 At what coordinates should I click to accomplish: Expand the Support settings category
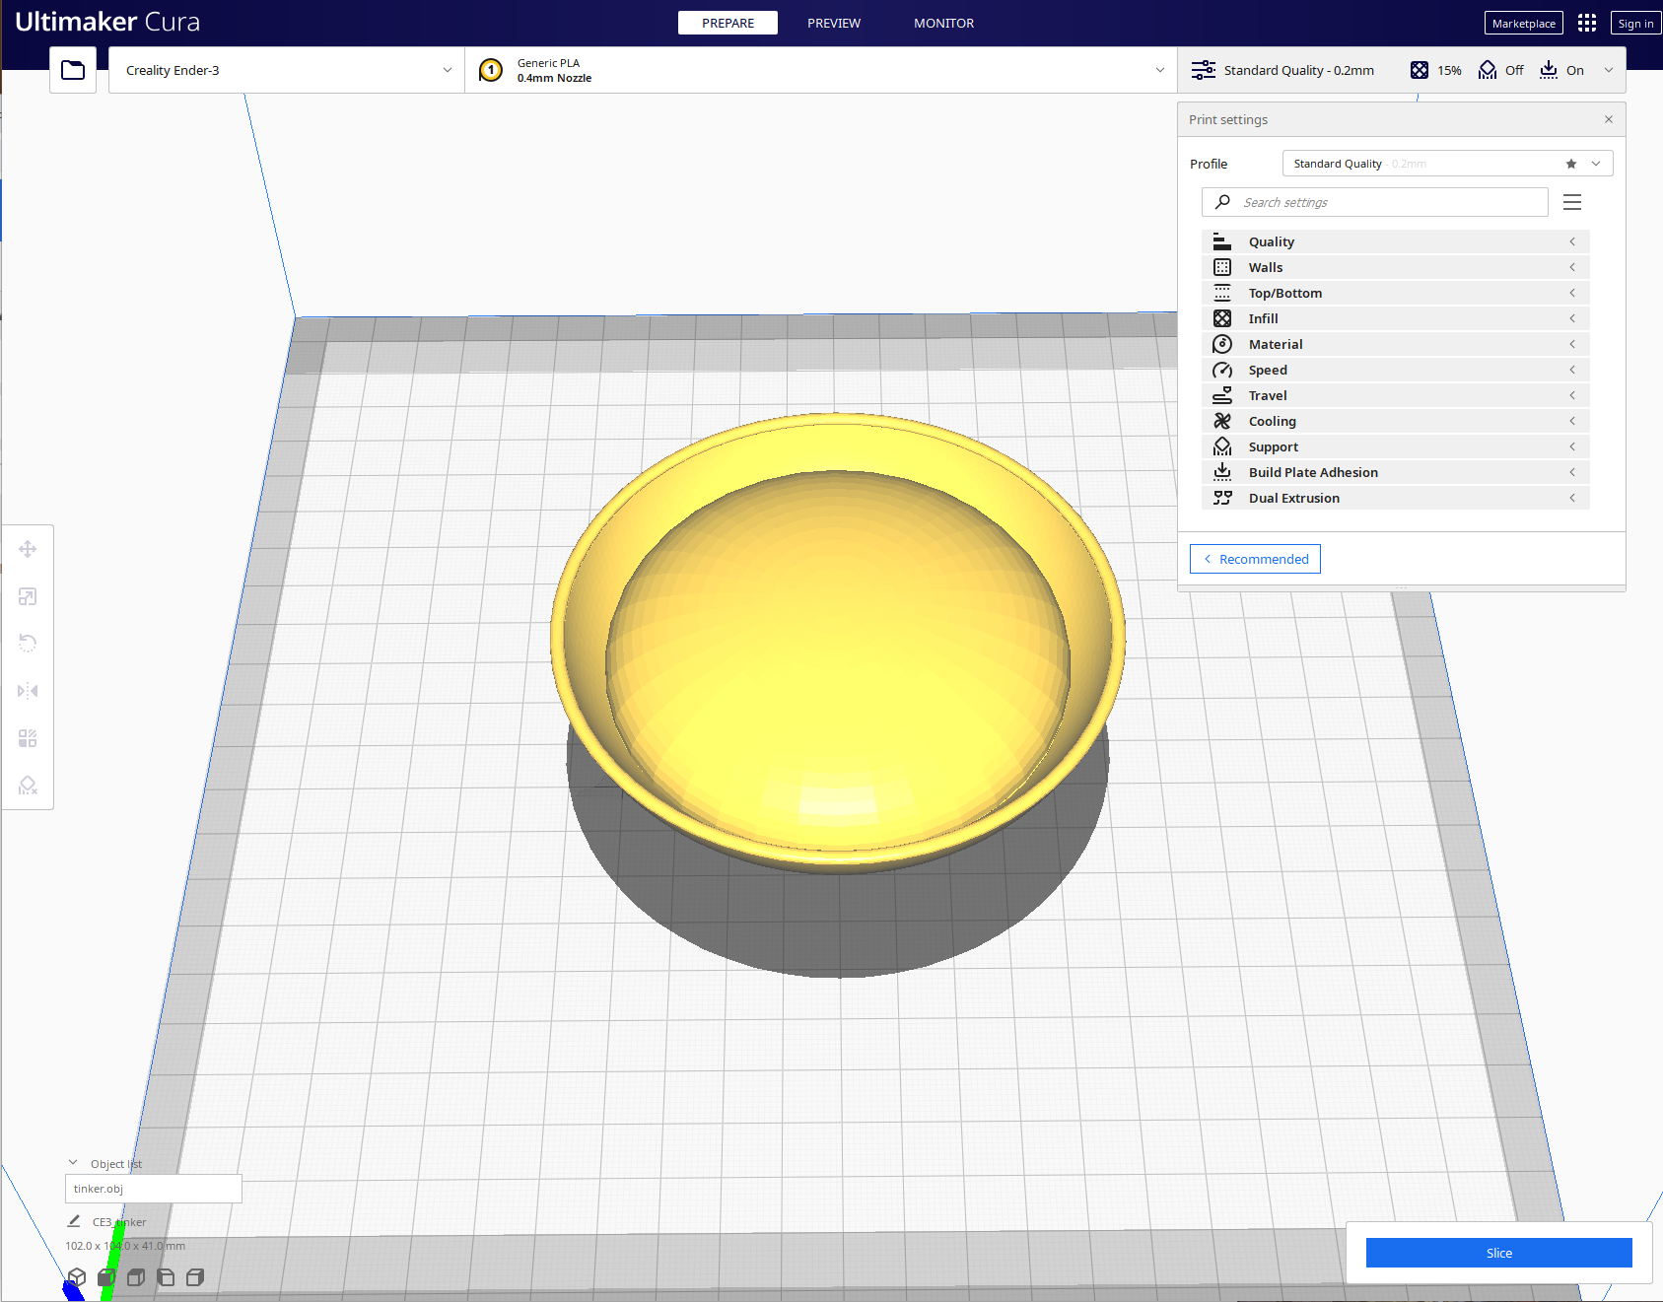coord(1396,446)
